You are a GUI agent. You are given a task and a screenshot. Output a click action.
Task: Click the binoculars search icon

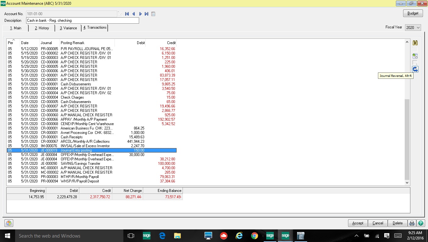click(415, 43)
